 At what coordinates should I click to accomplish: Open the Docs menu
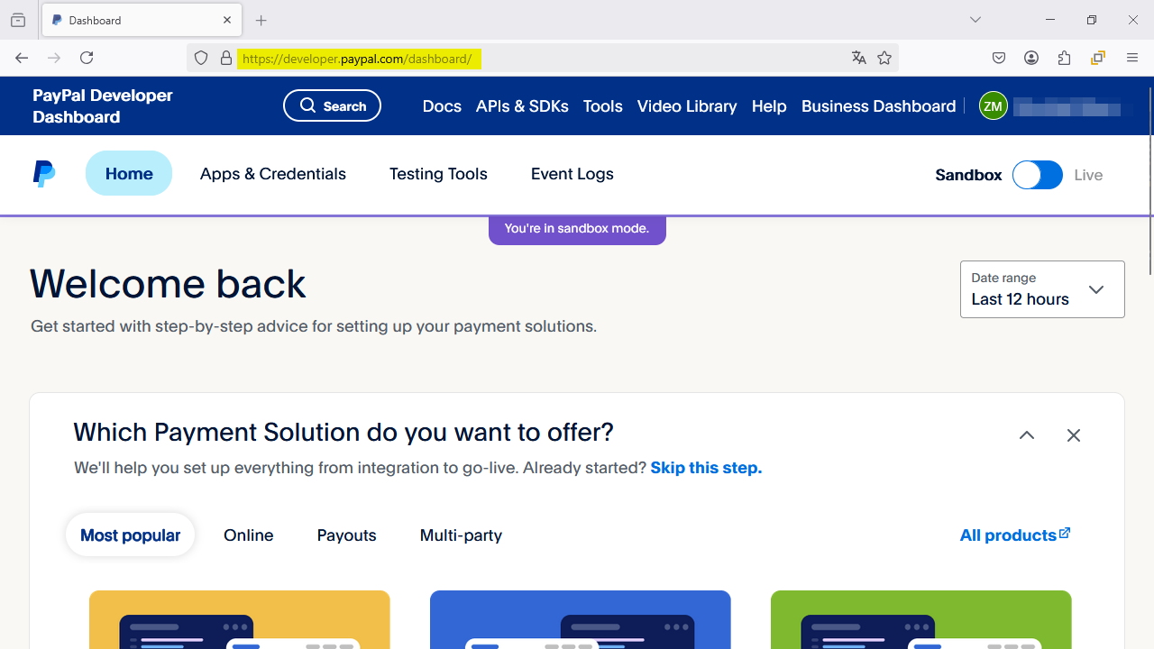coord(442,106)
